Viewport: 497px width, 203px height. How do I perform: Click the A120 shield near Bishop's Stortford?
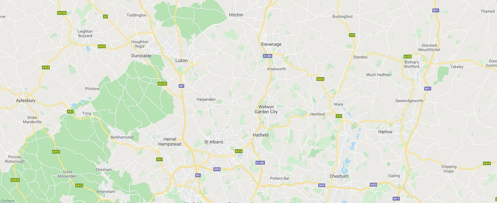pyautogui.click(x=408, y=57)
